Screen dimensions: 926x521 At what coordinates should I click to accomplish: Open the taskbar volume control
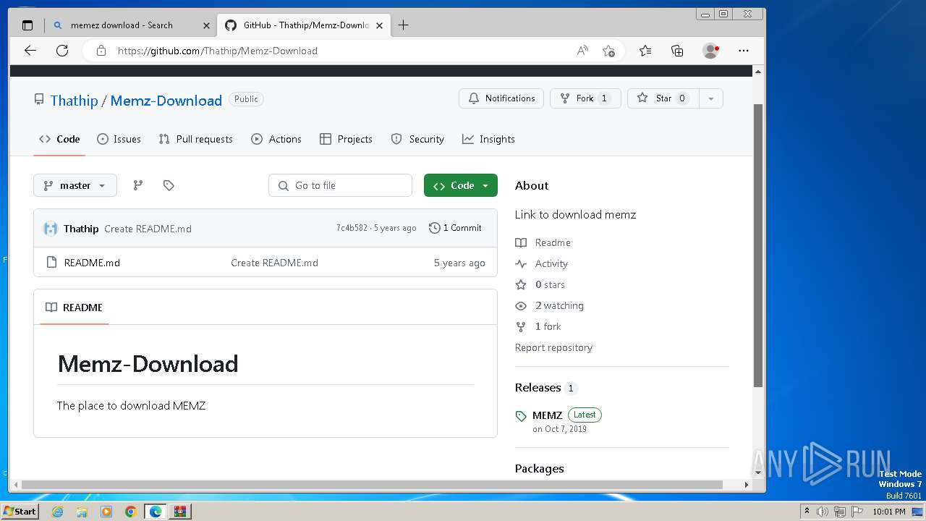(823, 512)
